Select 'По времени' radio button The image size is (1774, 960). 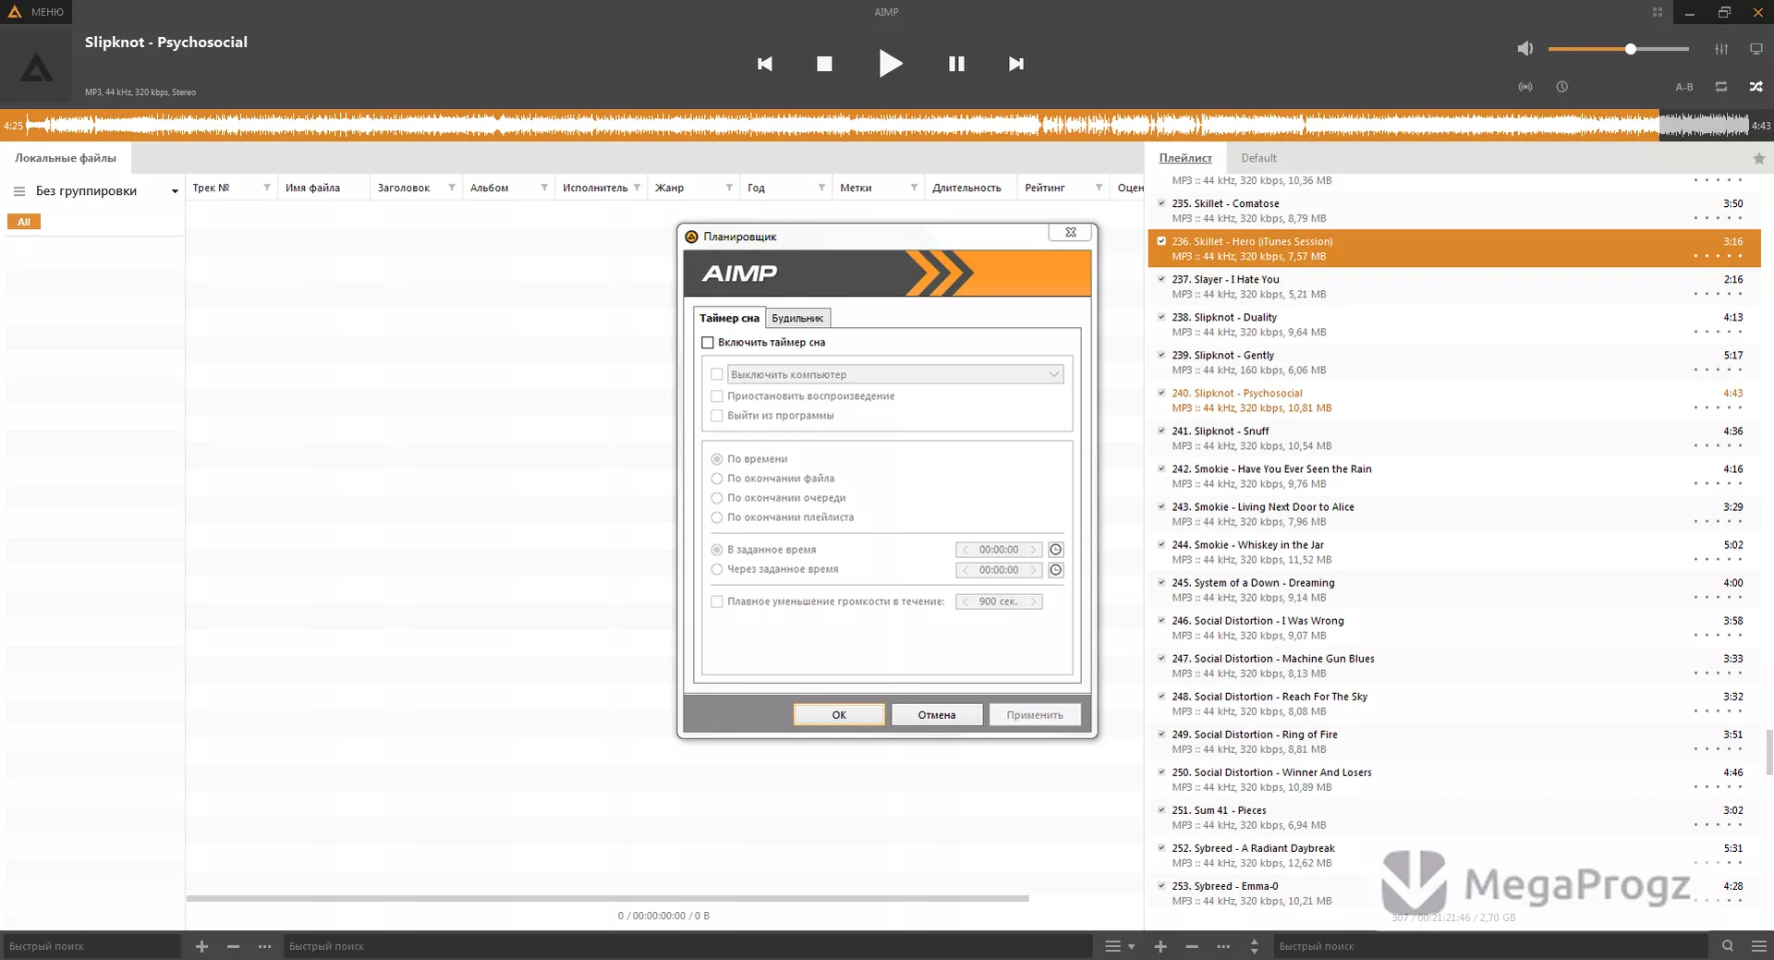pos(716,459)
